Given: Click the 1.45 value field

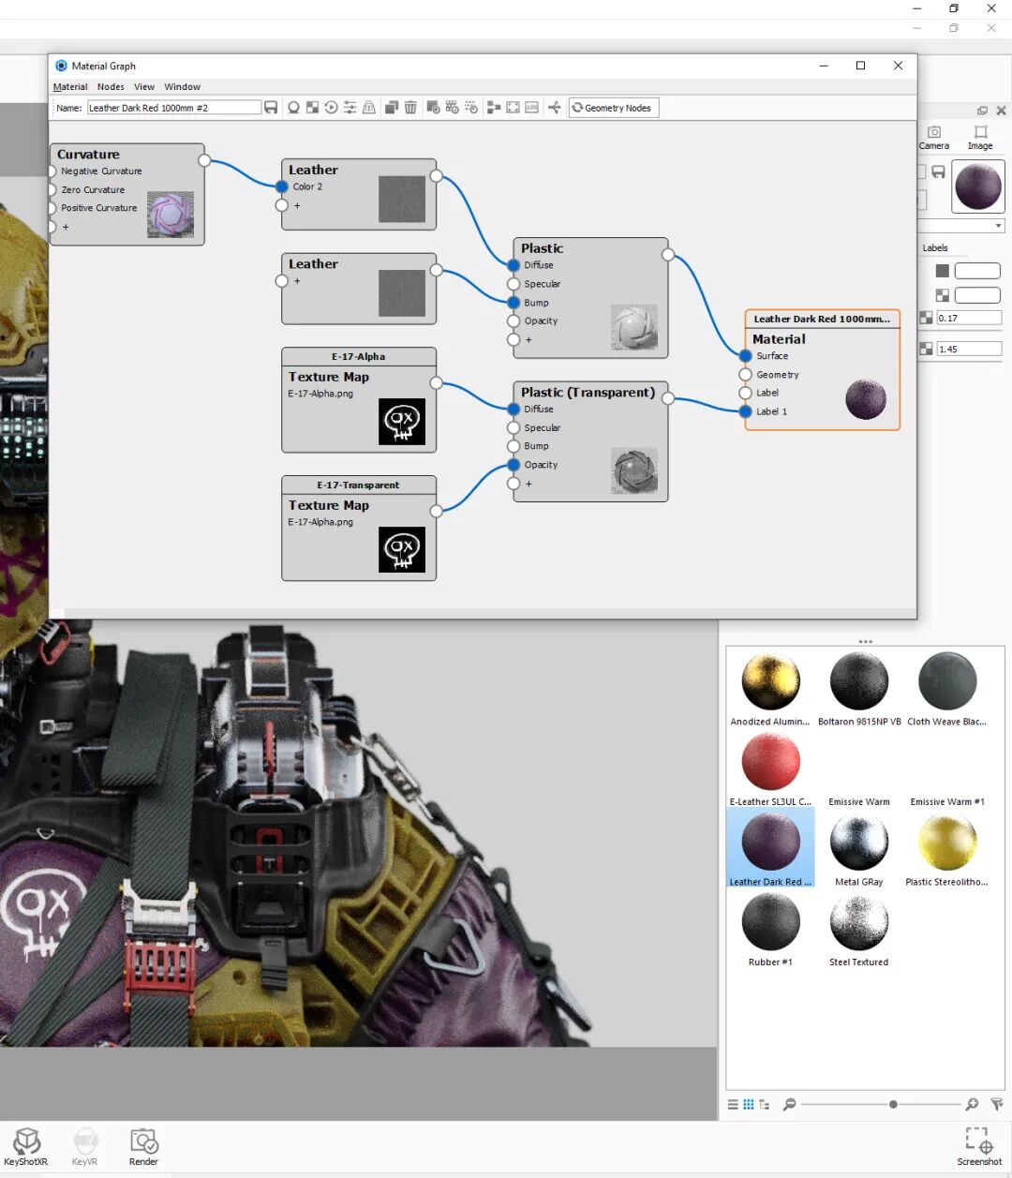Looking at the screenshot, I should 969,349.
